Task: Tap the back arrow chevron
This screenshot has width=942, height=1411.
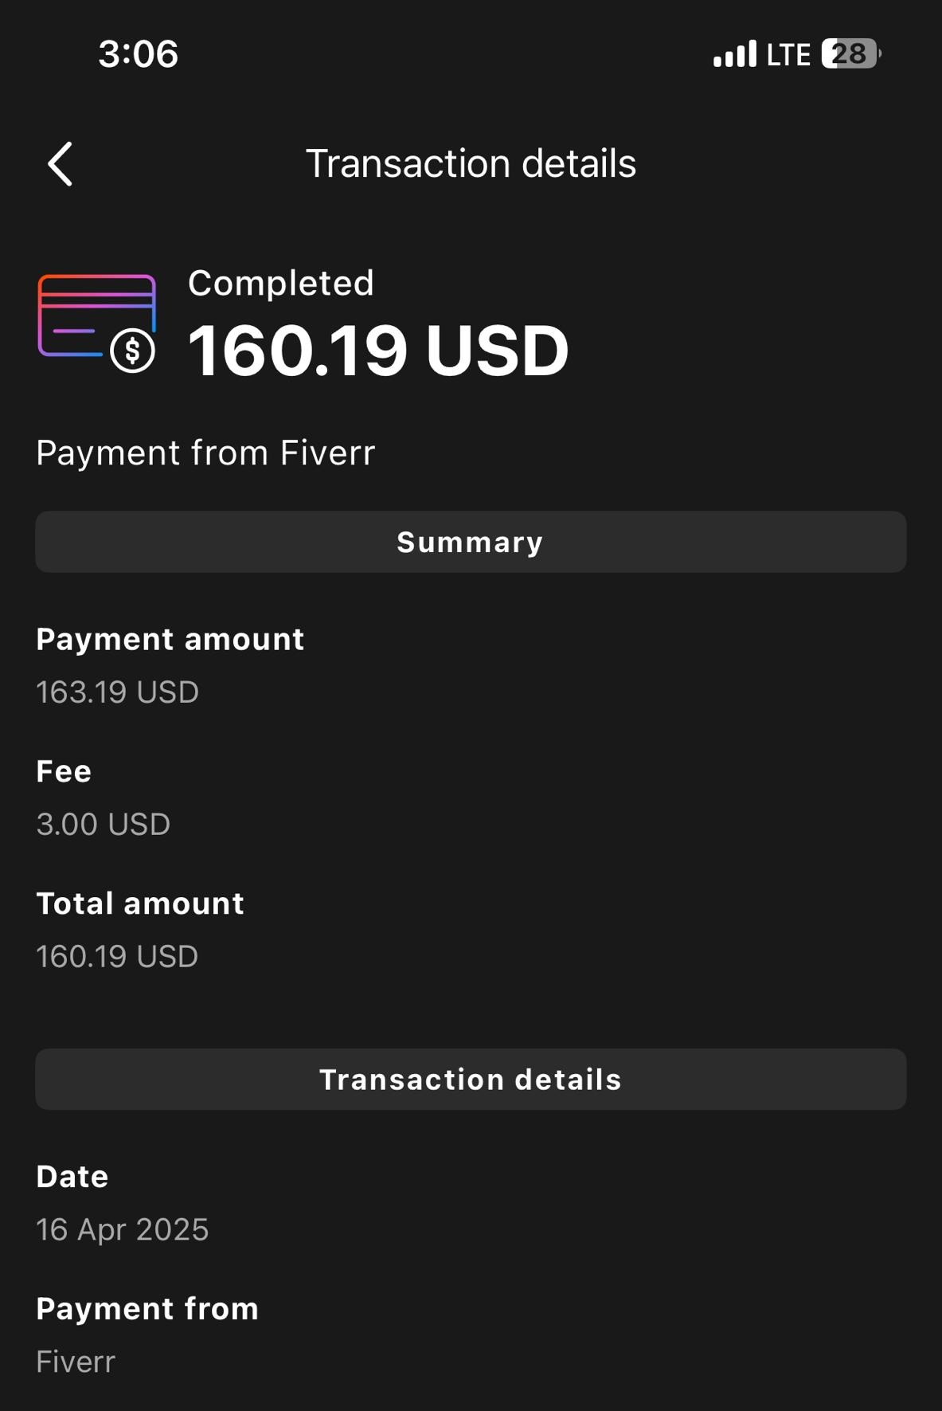Action: pos(61,164)
